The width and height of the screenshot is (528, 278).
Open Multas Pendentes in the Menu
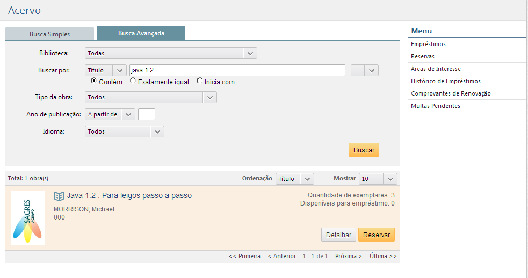[x=435, y=106]
